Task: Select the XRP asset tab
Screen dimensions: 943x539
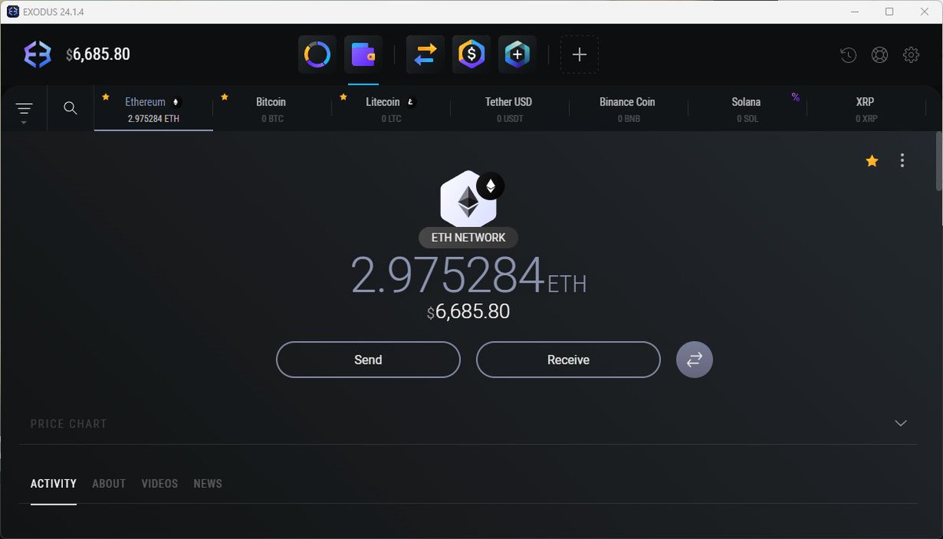Action: pyautogui.click(x=865, y=109)
